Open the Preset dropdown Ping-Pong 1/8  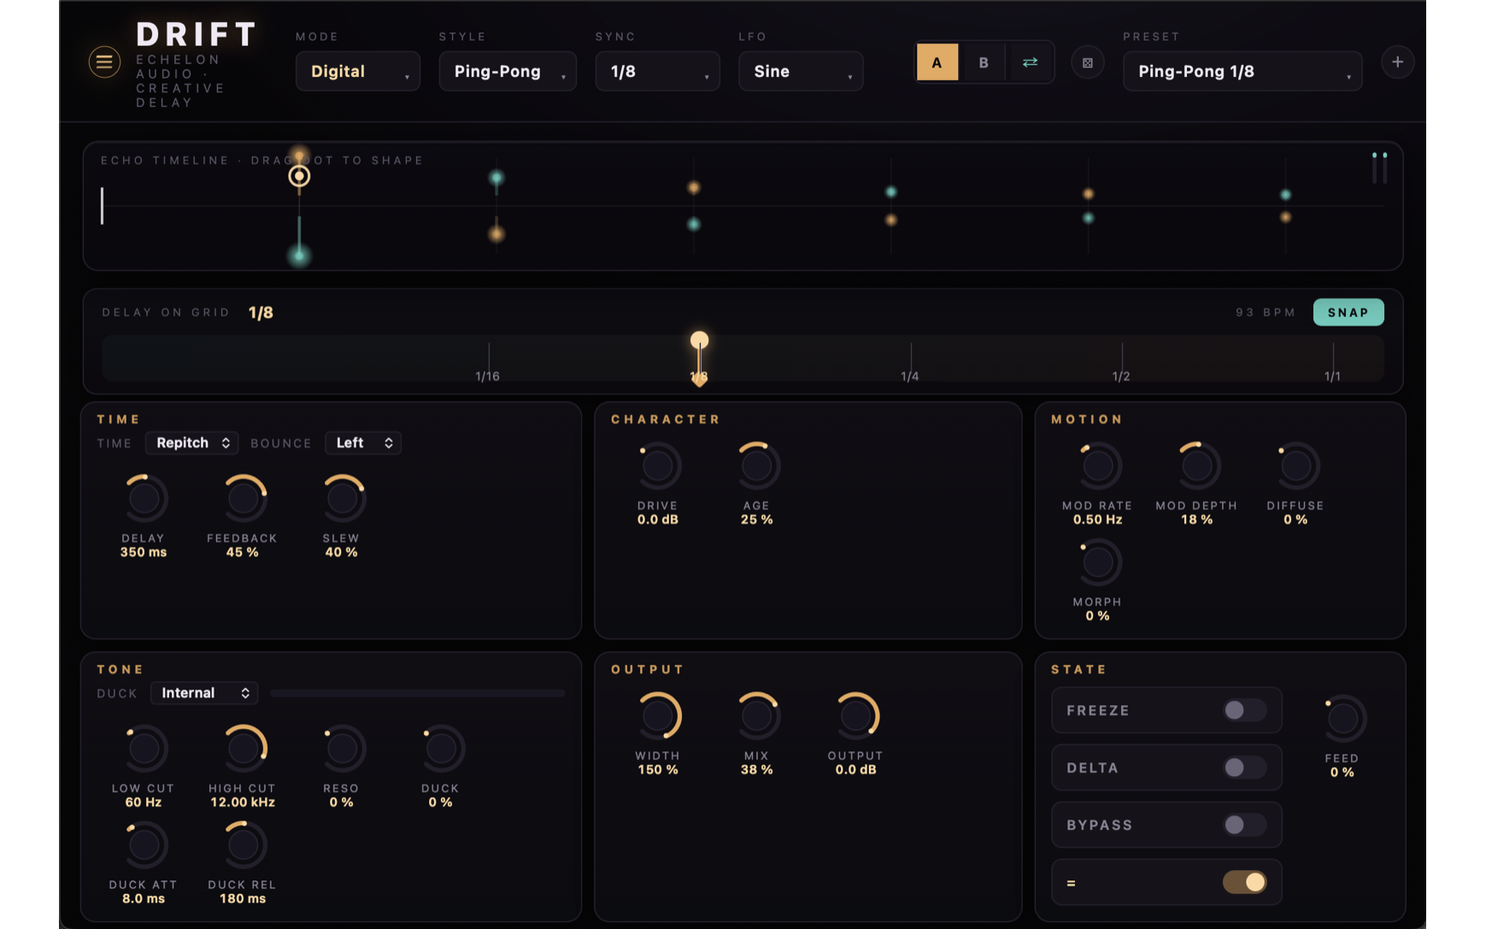coord(1242,71)
